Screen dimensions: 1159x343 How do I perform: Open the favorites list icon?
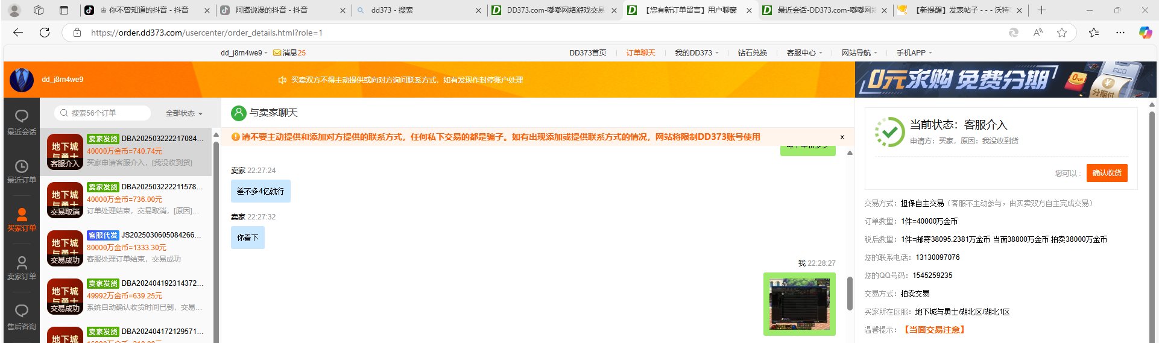[1094, 33]
